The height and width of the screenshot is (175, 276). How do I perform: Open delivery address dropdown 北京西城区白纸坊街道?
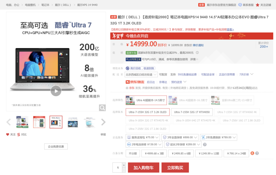click(x=140, y=75)
